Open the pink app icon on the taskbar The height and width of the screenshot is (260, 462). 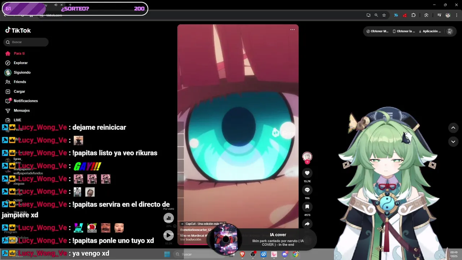(274, 254)
